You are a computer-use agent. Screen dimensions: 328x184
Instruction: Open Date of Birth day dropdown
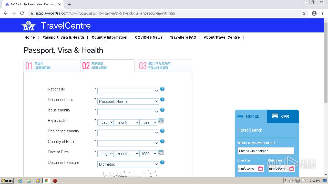click(x=106, y=154)
